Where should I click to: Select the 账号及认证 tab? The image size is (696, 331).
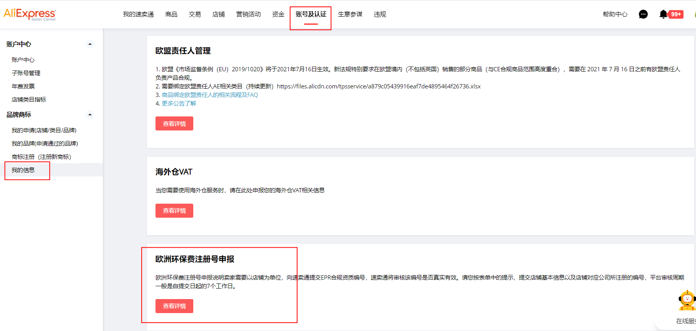(311, 14)
